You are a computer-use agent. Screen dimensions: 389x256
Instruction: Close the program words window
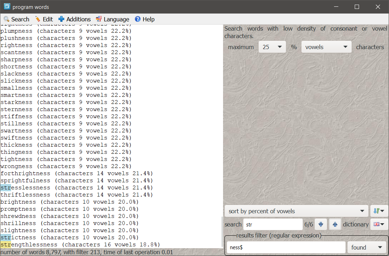click(378, 7)
